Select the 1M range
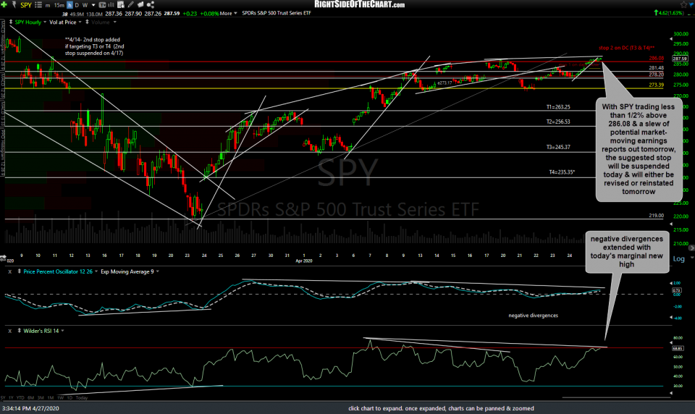The image size is (695, 414). (x=51, y=397)
